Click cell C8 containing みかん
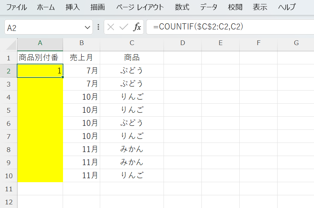The image size is (314, 208). tap(132, 149)
